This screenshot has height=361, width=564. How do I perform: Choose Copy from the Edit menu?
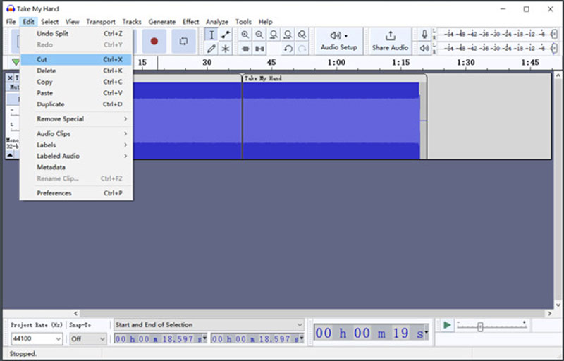[x=76, y=82]
